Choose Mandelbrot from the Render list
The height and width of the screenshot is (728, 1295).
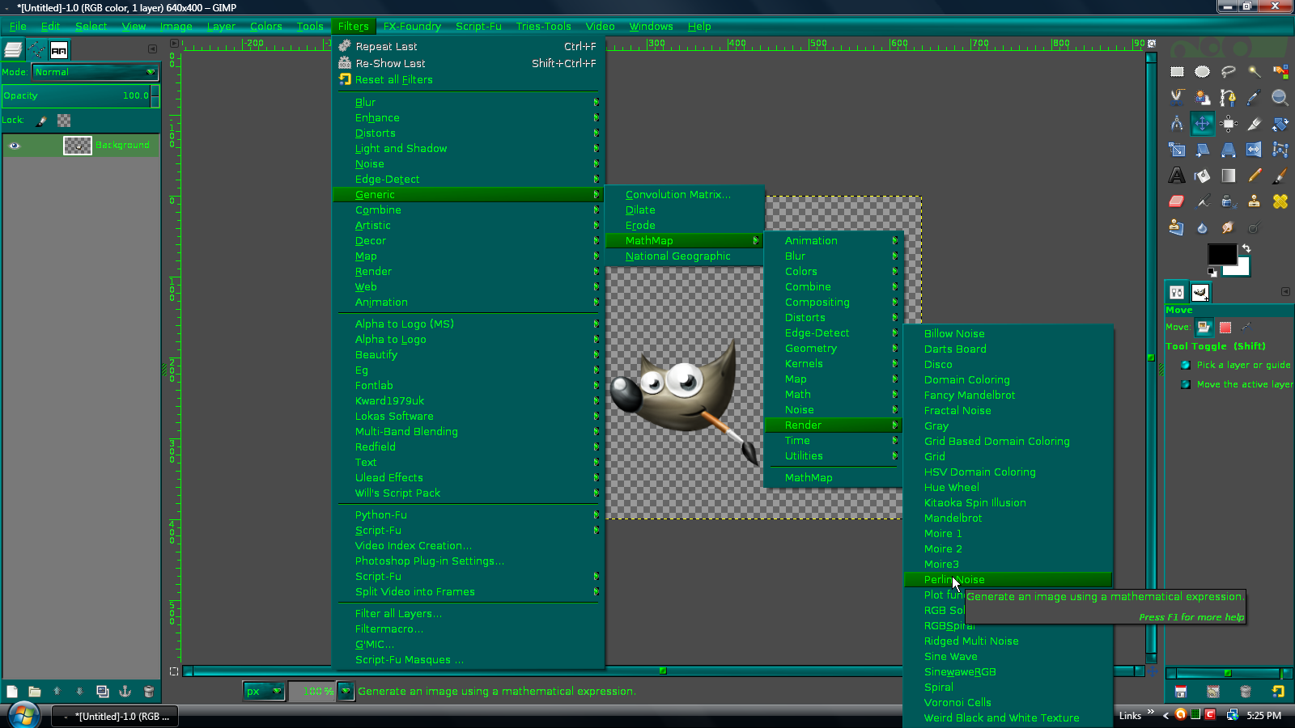click(1008, 518)
